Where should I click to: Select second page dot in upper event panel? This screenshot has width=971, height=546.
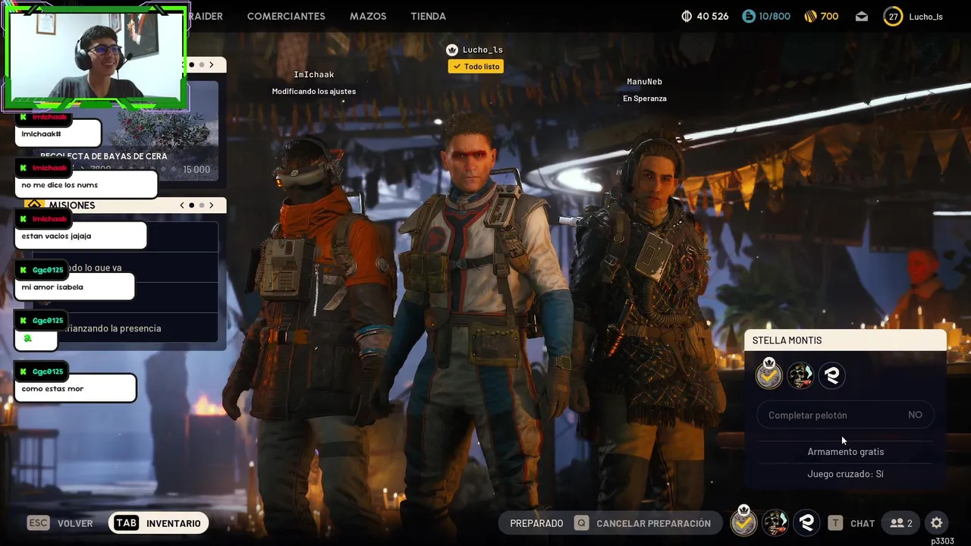tap(201, 65)
